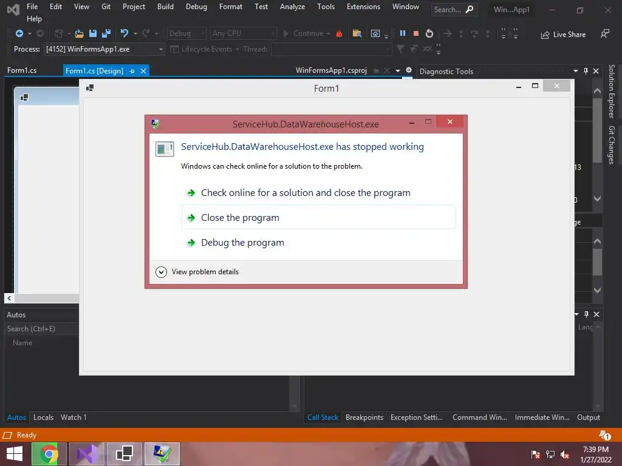Choose Close the program option
The width and height of the screenshot is (622, 466).
318,217
